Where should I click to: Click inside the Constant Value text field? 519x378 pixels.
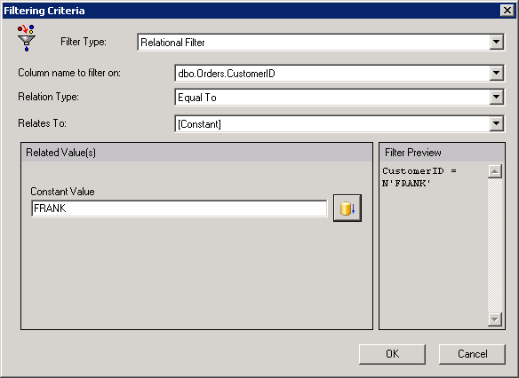(179, 209)
